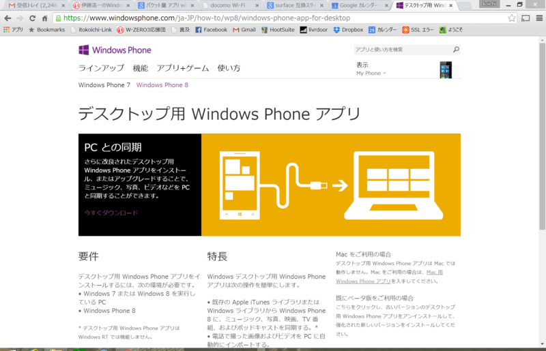Click the browser forward arrow

[x=20, y=18]
